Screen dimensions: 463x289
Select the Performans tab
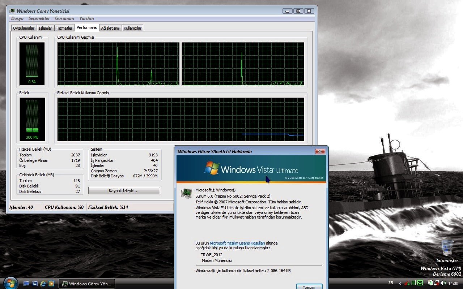(87, 27)
